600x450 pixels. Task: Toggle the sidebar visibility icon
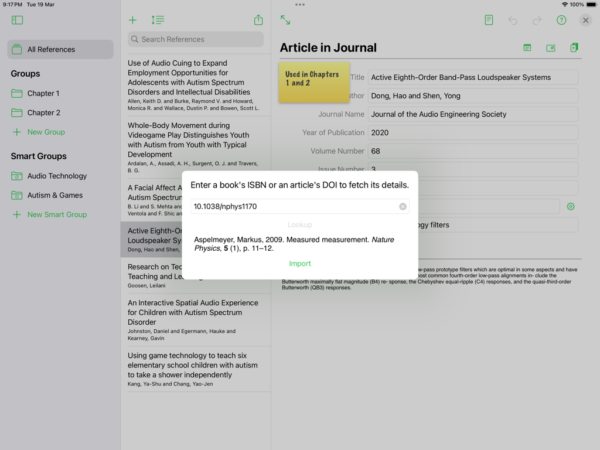point(17,19)
